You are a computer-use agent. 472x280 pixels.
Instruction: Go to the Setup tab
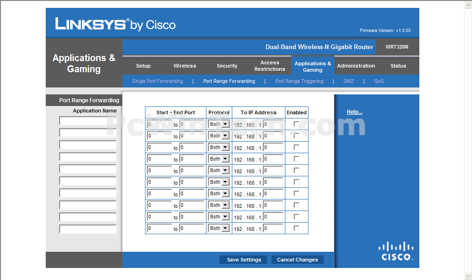(x=143, y=66)
